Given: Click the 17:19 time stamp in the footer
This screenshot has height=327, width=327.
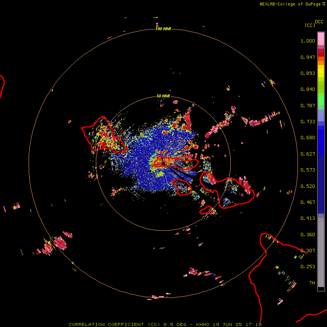Looking at the screenshot, I should pyautogui.click(x=254, y=324).
